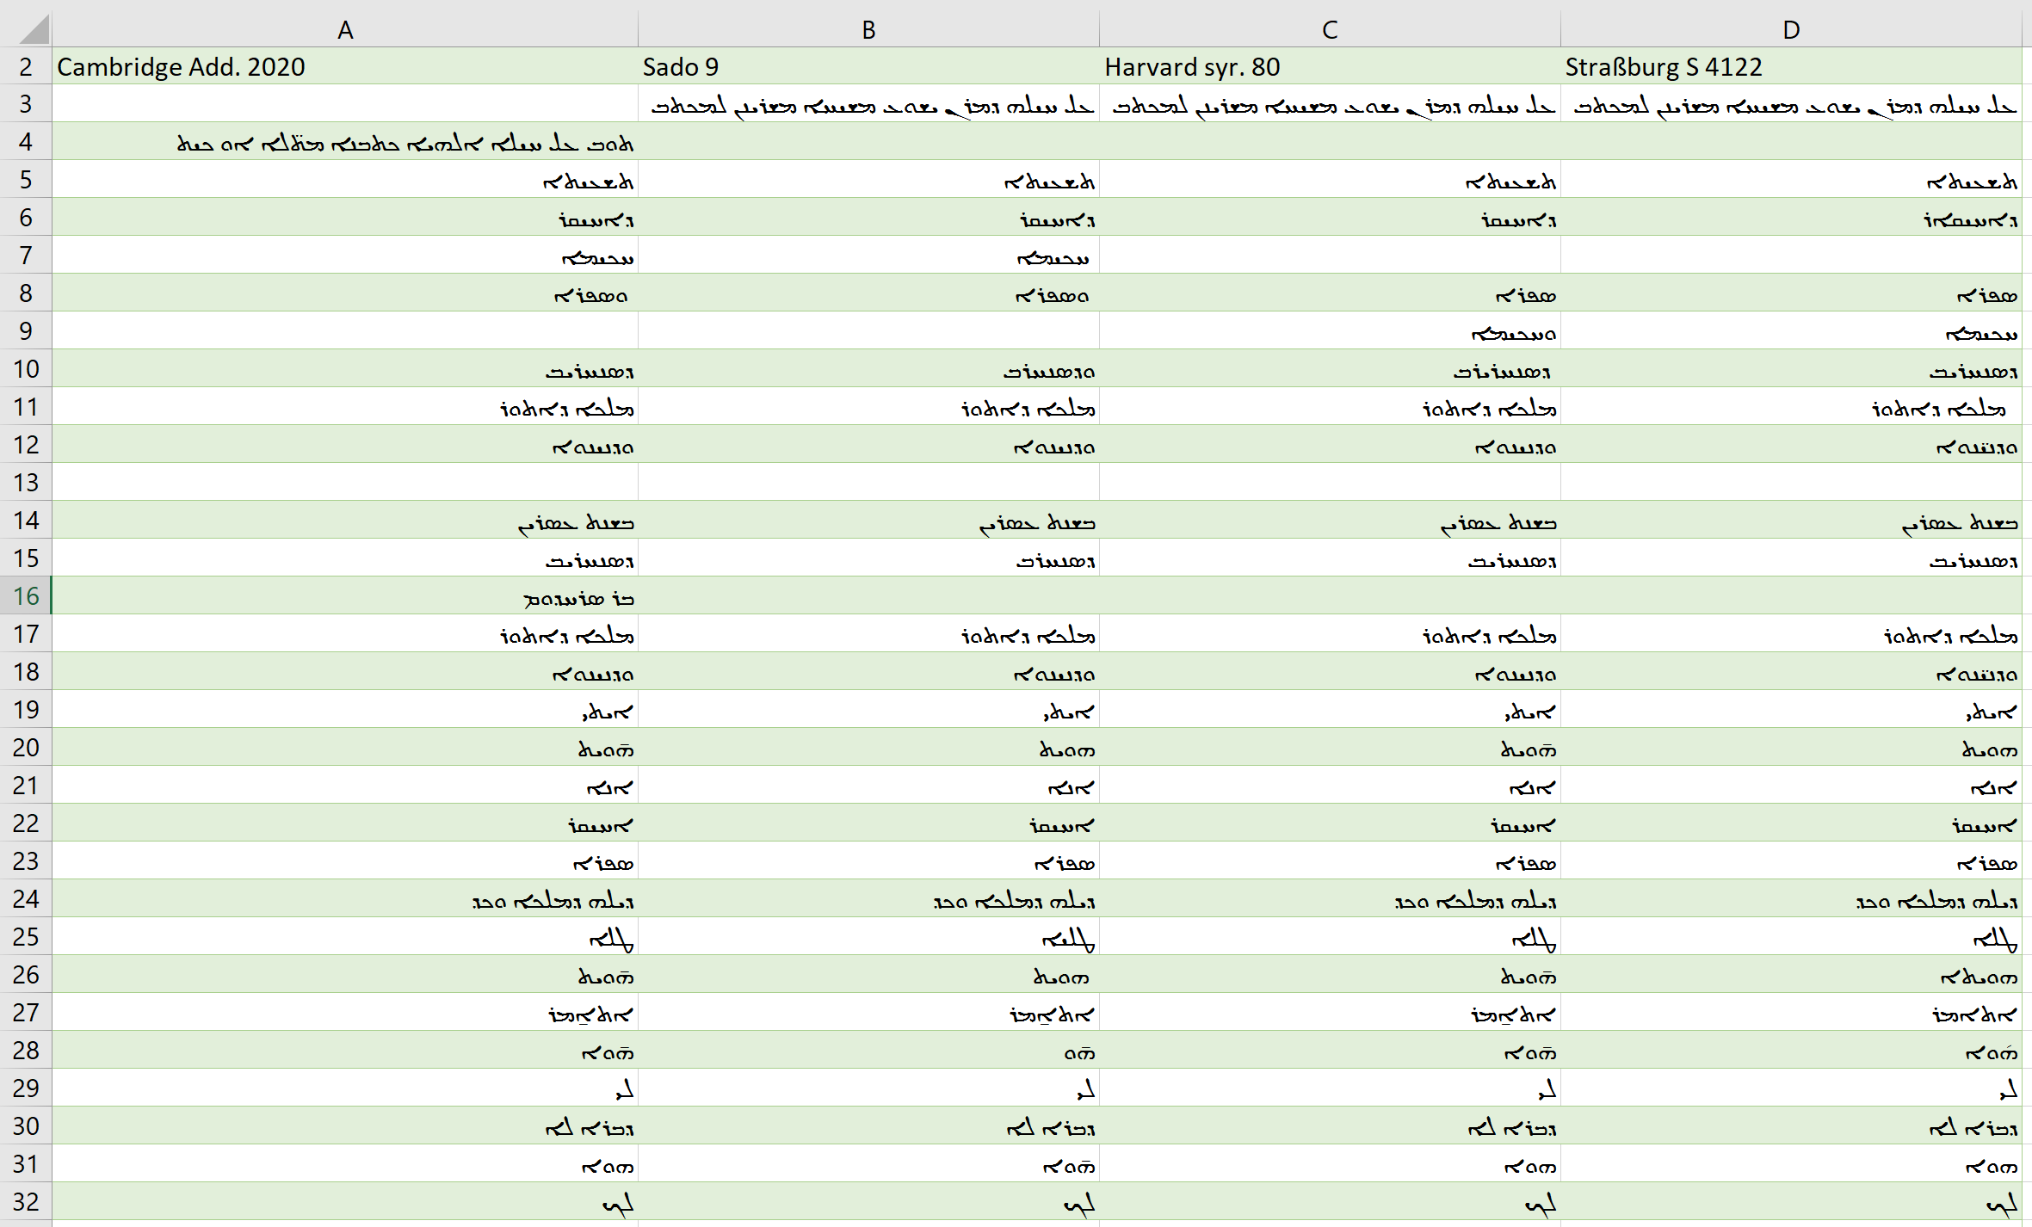The height and width of the screenshot is (1227, 2032).
Task: Click the Cambridge Add. 2020 cell
Action: 181,67
